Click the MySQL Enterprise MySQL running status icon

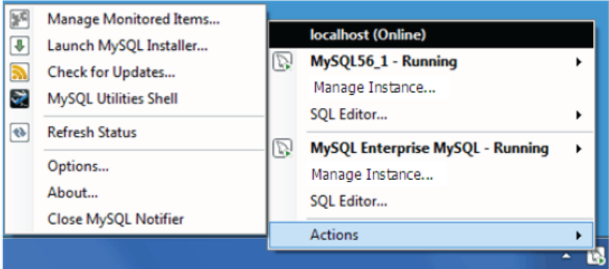[282, 149]
